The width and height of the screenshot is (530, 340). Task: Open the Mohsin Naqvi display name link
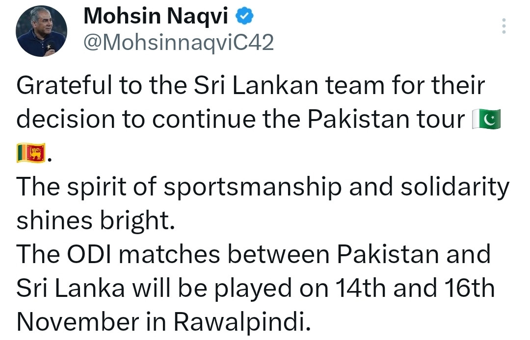(x=156, y=17)
